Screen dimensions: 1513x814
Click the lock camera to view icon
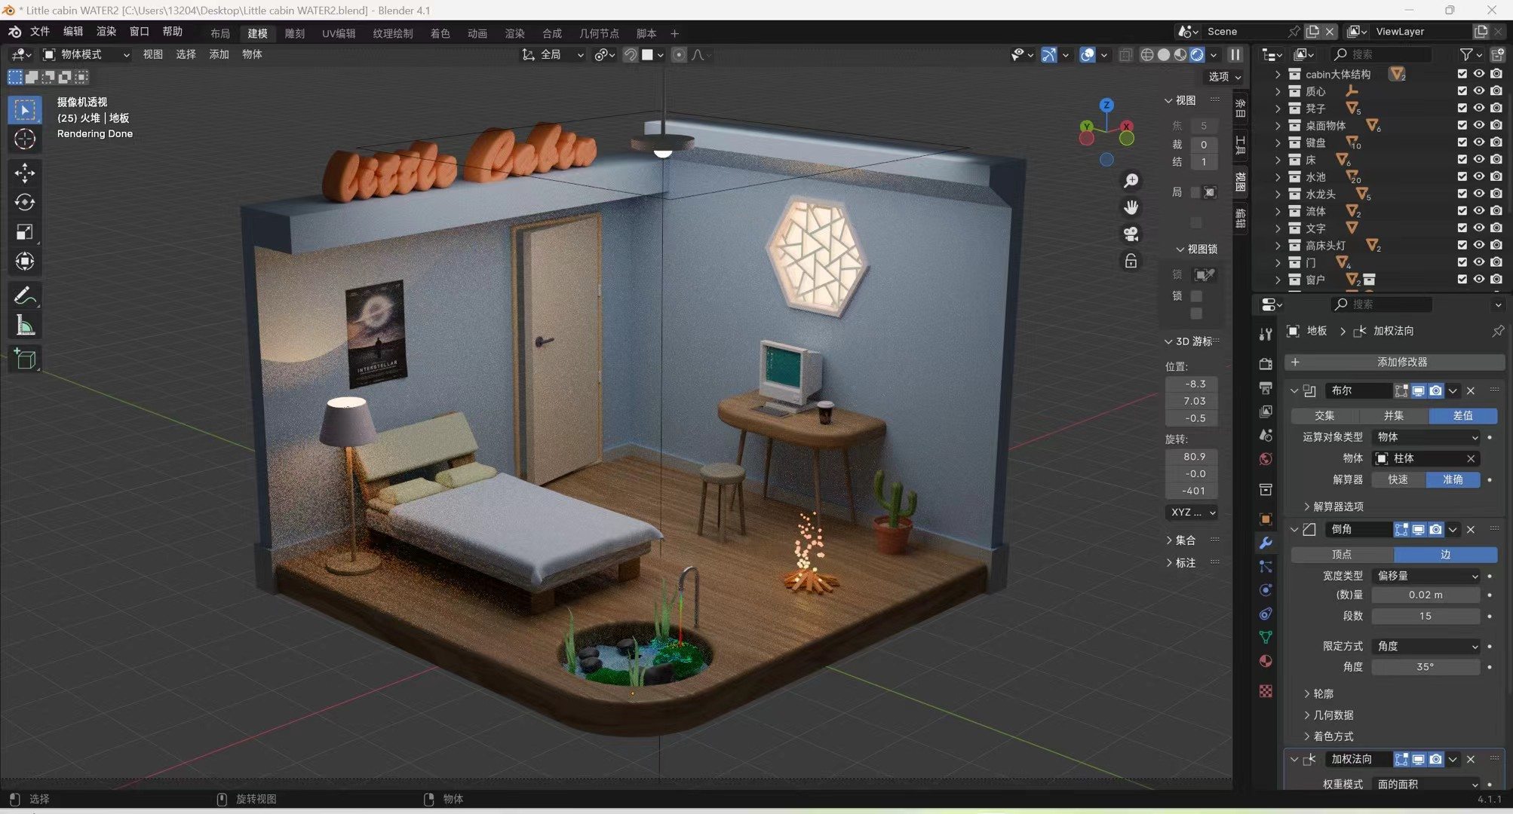coord(1131,261)
